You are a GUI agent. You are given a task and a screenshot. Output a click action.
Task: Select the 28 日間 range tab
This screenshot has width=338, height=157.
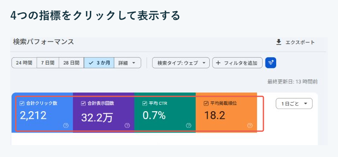coord(71,63)
